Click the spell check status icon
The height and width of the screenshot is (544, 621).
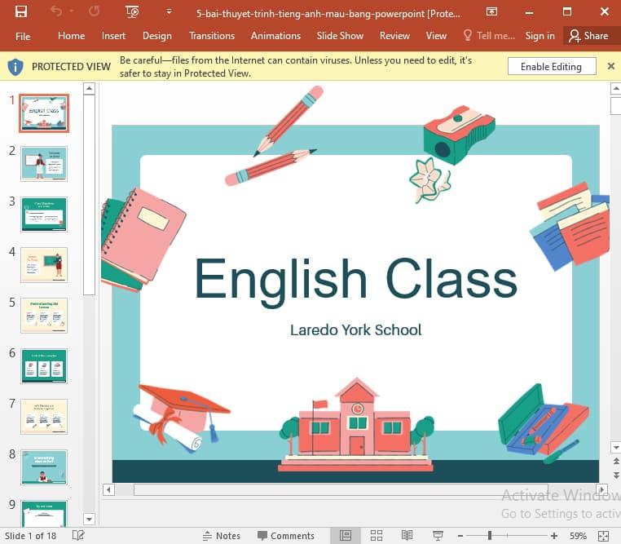[78, 536]
